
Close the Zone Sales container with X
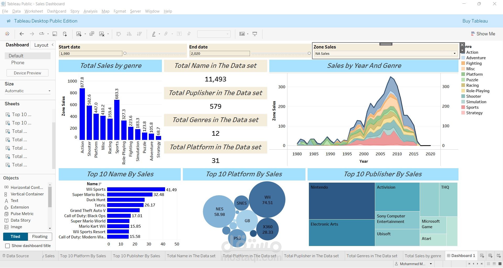tap(462, 45)
